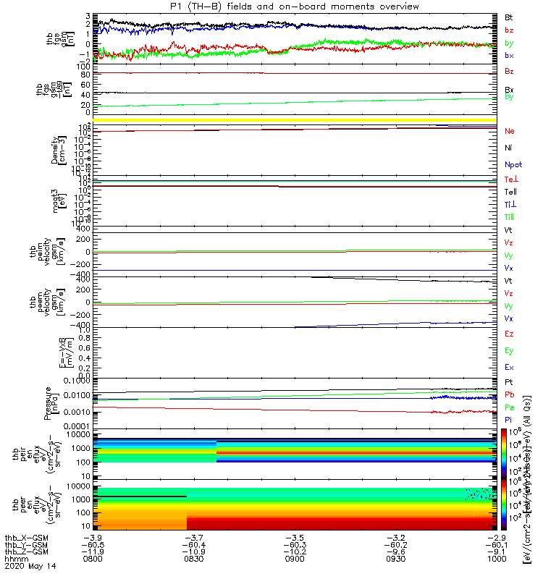Click the black 'Bt' legend label
Image resolution: width=543 pixels, height=579 pixels.
[x=509, y=17]
